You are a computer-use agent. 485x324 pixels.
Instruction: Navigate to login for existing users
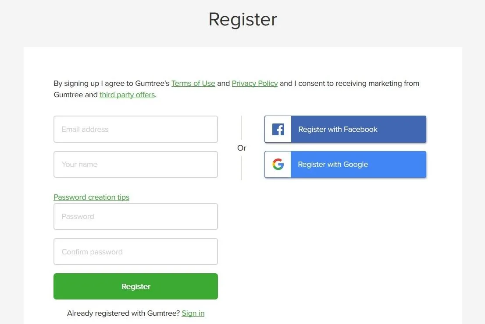click(x=193, y=313)
